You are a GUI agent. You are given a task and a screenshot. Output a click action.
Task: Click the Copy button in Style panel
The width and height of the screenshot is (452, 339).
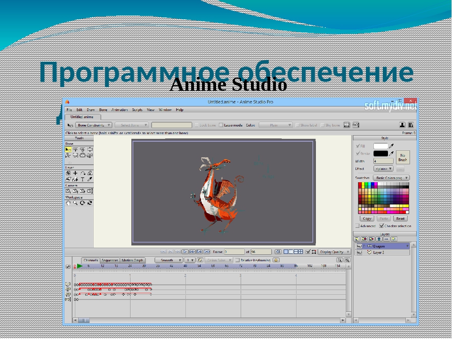point(367,218)
